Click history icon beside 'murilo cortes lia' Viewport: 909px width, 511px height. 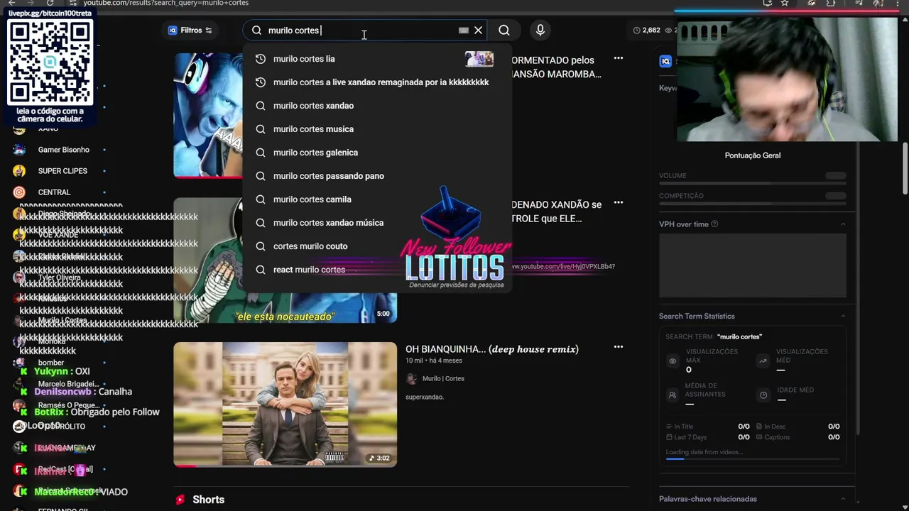261,59
